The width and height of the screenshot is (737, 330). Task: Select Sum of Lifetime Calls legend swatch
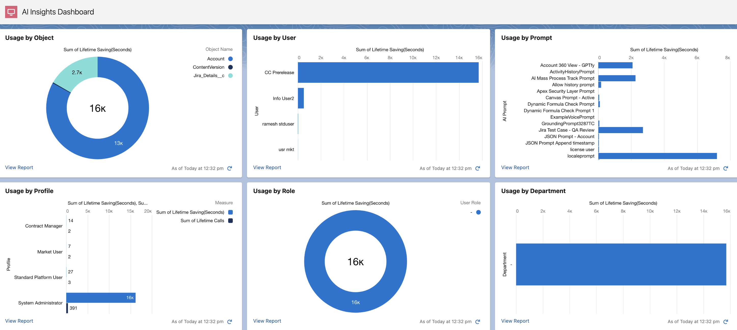coord(230,221)
